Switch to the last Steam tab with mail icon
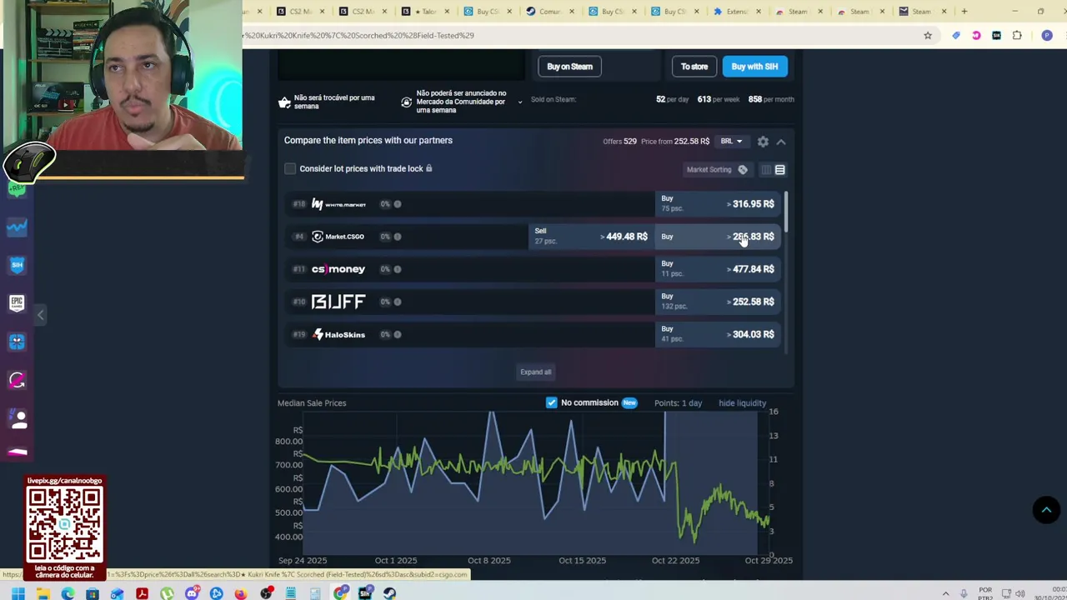Viewport: 1067px width, 600px height. tap(921, 12)
